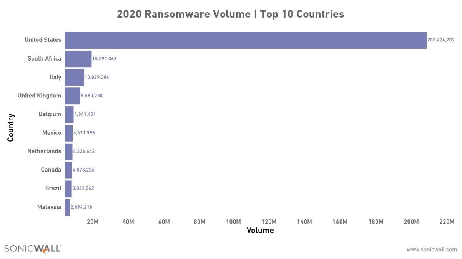Image resolution: width=462 pixels, height=259 pixels.
Task: Select the Belgium bar
Action: pos(69,114)
